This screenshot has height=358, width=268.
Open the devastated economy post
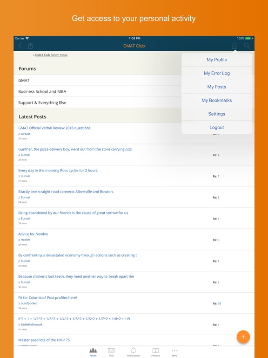(78, 255)
